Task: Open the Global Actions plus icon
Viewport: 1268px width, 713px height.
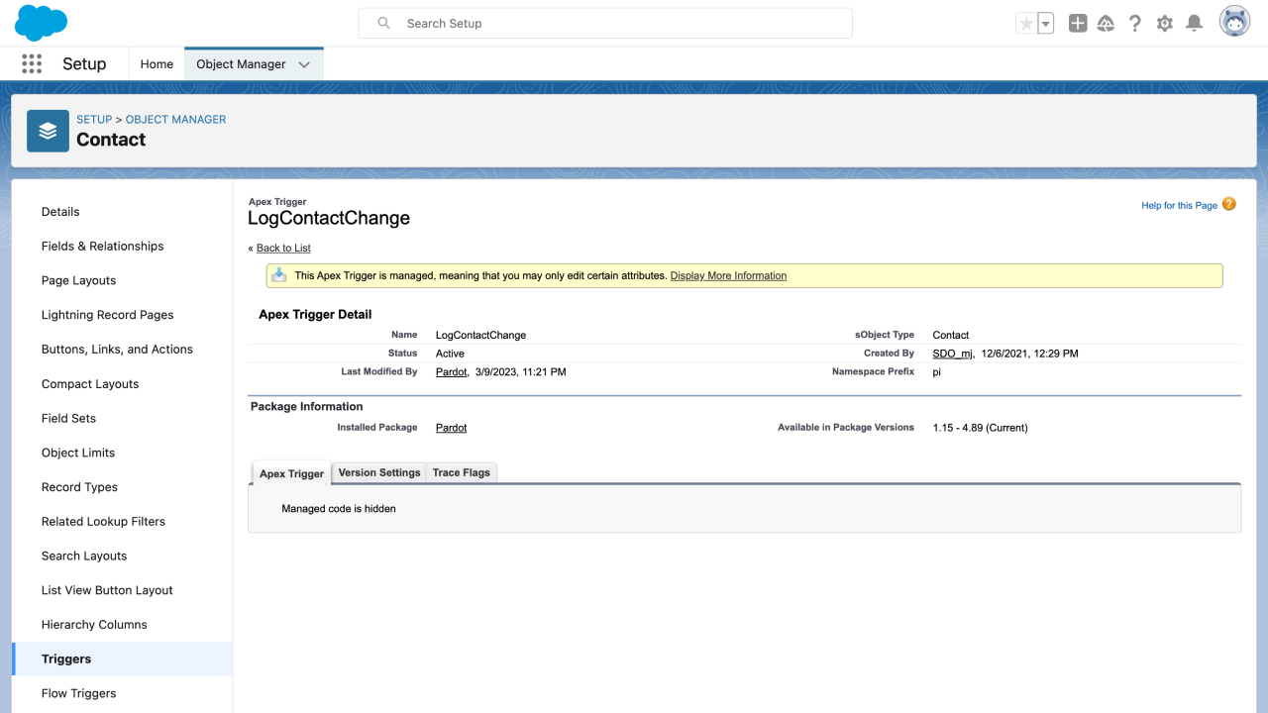Action: 1078,24
